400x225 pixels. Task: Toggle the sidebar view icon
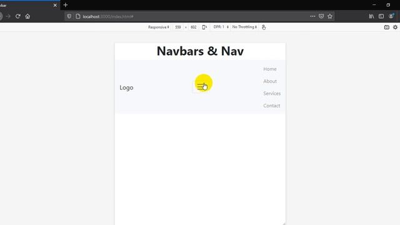coord(381,16)
